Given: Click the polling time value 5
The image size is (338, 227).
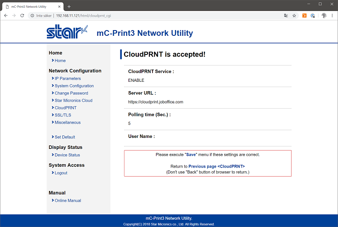Looking at the screenshot, I should (x=129, y=124).
